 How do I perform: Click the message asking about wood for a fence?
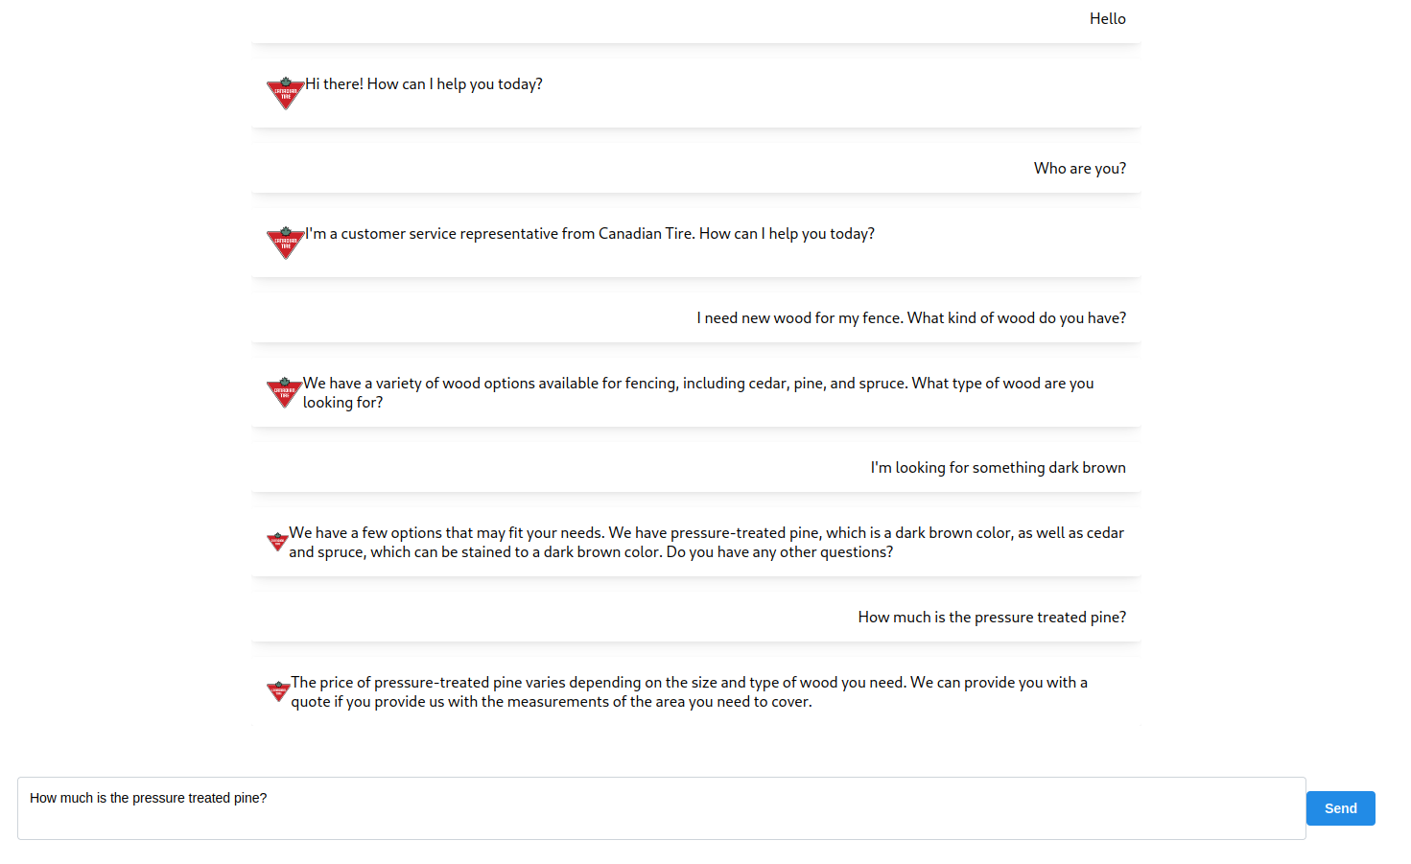910,317
